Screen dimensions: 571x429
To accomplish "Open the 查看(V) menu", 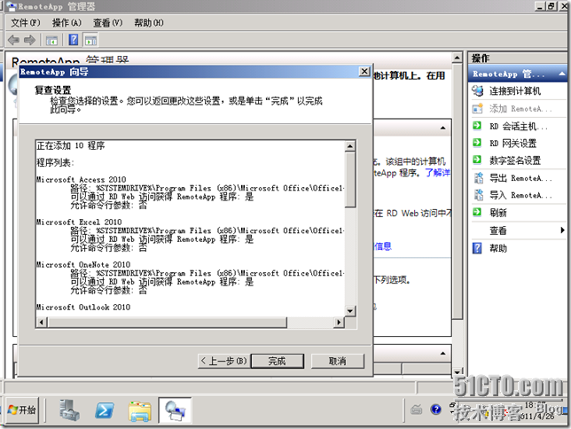I will point(108,22).
